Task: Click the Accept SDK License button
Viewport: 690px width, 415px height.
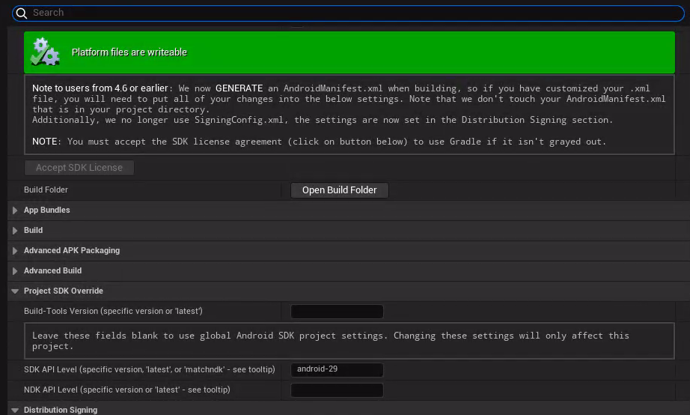Action: [x=79, y=167]
